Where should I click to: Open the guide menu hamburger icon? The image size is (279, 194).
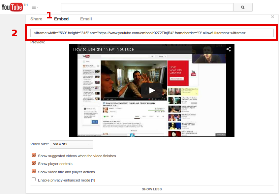(34, 7)
